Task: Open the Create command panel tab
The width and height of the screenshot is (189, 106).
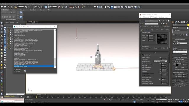Action: coord(173,22)
